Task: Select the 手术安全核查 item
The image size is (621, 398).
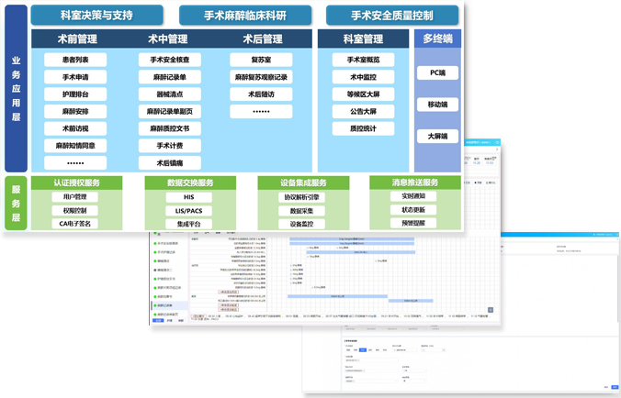Action: (x=167, y=61)
